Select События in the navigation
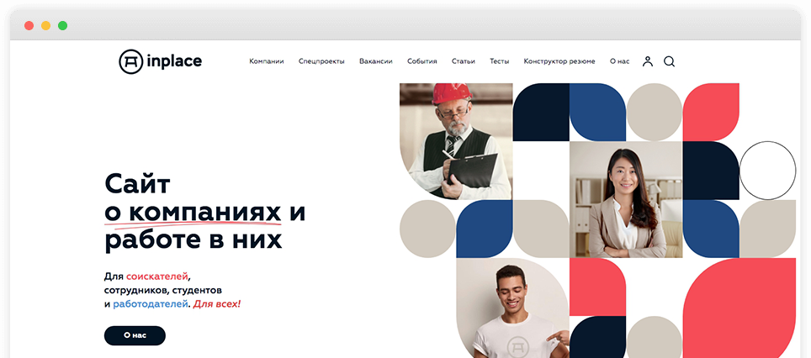 click(x=421, y=61)
